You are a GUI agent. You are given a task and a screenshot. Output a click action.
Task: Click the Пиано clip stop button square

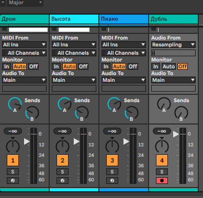[104, 29]
